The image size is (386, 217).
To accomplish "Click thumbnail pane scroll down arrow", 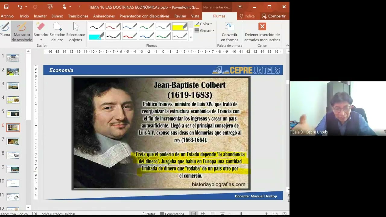I will click(28, 207).
